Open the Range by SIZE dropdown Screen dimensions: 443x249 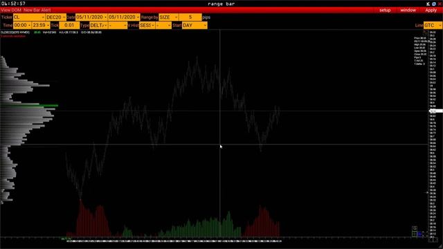[168, 17]
